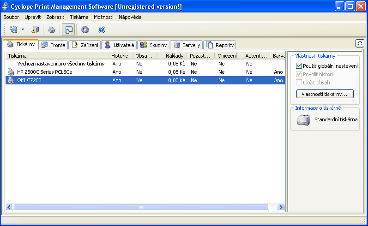The width and height of the screenshot is (368, 226).
Task: Click the right arrow of horizontal scrollbar
Action: tap(281, 207)
